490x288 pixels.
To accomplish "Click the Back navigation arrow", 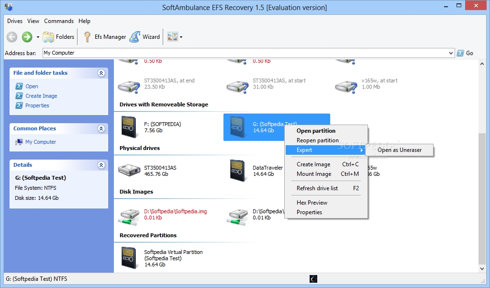I will (x=12, y=37).
